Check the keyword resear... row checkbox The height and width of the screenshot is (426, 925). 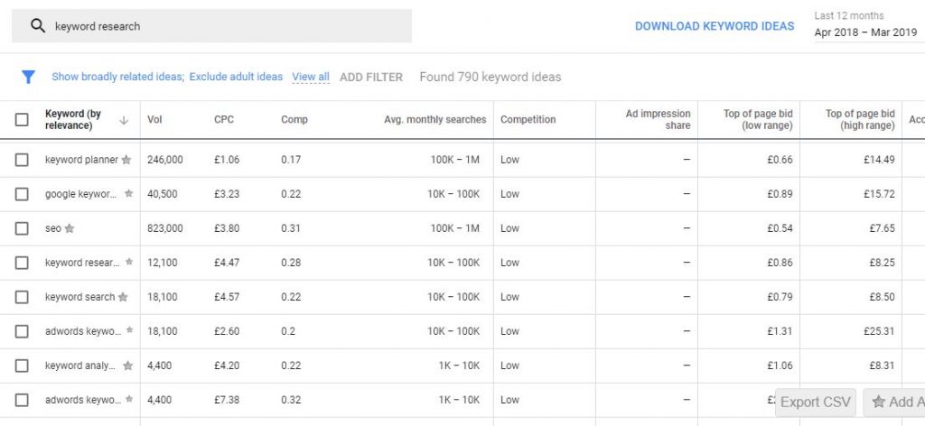click(22, 263)
